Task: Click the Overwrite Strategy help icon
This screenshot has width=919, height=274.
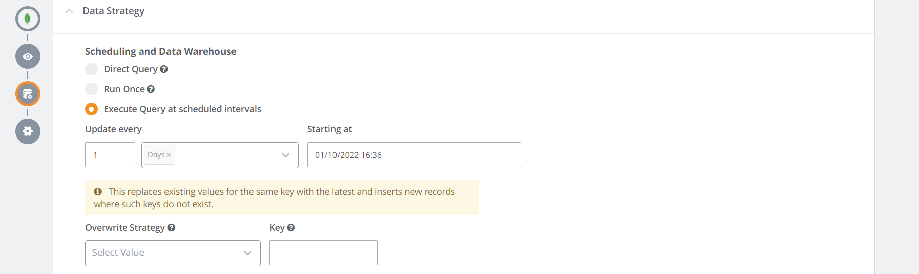Action: coord(172,228)
